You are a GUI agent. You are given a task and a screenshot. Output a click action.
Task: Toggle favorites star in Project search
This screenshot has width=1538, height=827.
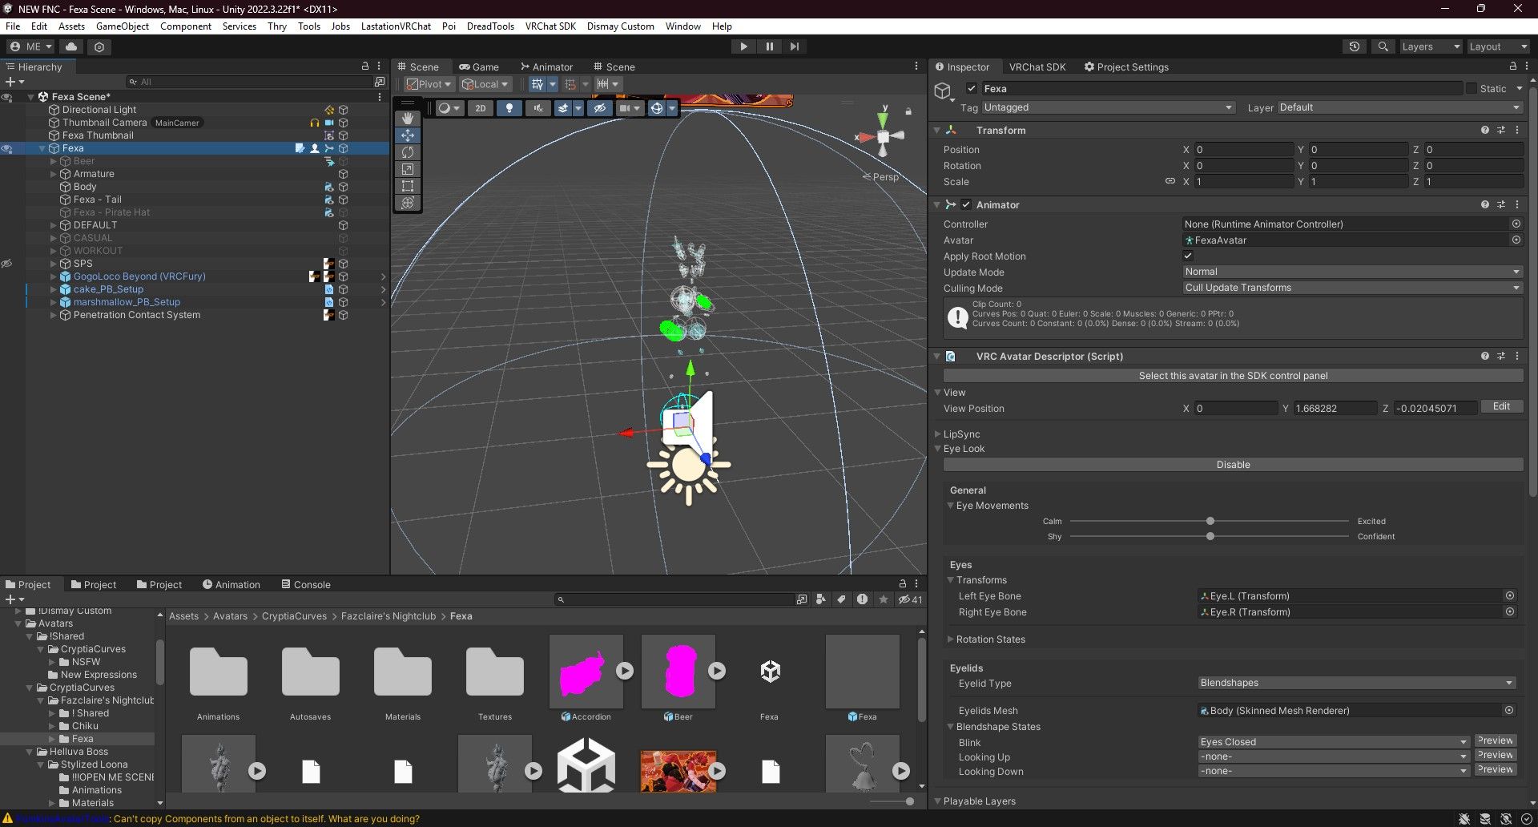[x=883, y=599]
